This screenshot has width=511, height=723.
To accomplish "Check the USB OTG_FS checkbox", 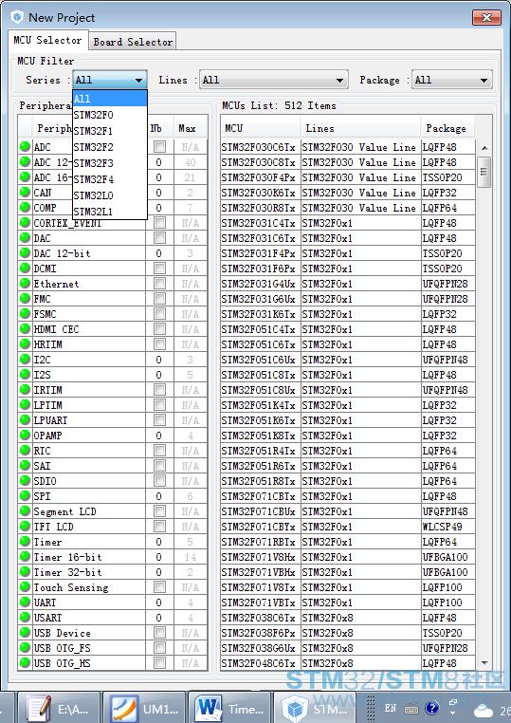I will [159, 648].
